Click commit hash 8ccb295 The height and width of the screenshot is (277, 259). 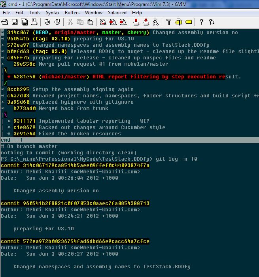click(x=18, y=89)
